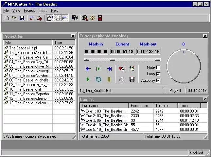211x157 pixels.
Task: Uncheck the Autoplay checkbox
Action: coord(158,80)
